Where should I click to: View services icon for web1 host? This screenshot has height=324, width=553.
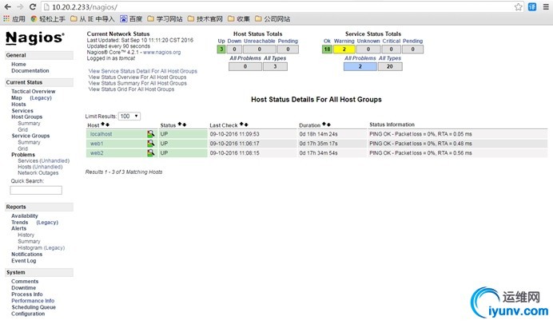150,144
